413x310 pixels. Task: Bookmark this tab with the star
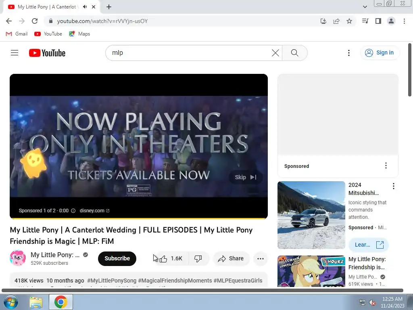pyautogui.click(x=349, y=21)
